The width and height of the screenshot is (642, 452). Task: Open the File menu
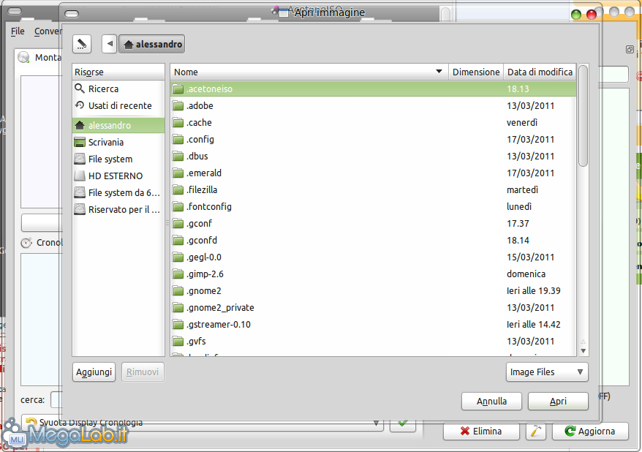click(18, 31)
